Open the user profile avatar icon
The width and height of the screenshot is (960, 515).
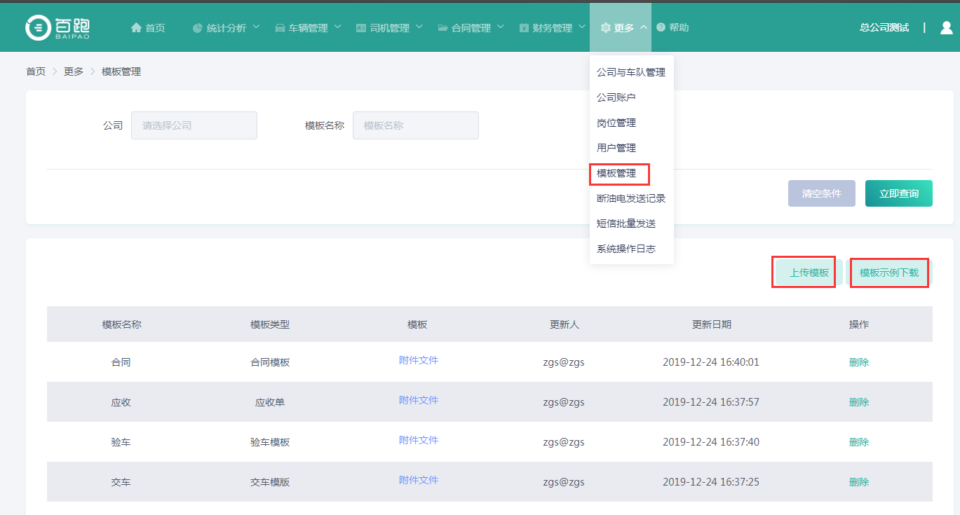(x=946, y=27)
